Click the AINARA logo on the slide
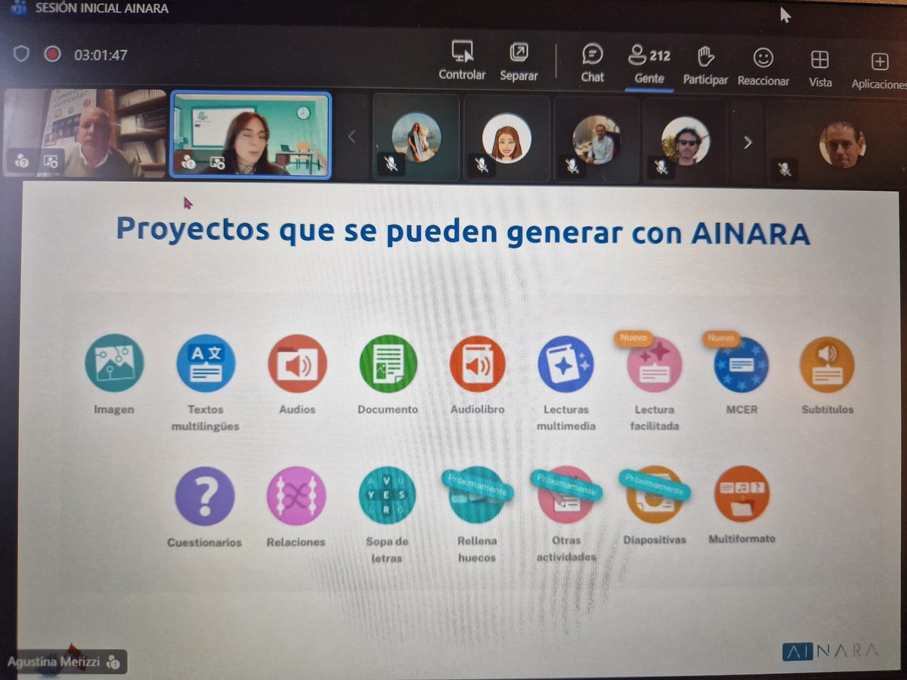The image size is (907, 680). coord(830,651)
